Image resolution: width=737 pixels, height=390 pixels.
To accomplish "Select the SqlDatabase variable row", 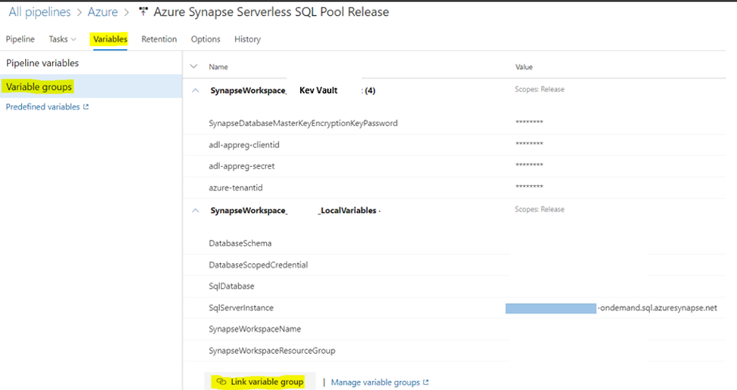I will [x=454, y=286].
